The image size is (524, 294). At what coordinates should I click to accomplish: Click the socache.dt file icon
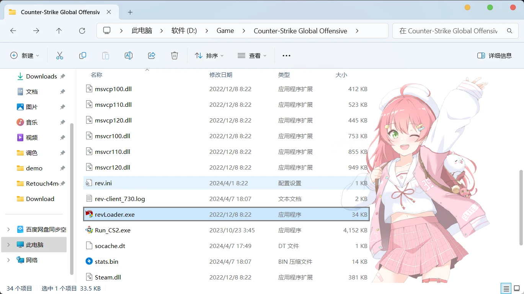[x=89, y=246]
